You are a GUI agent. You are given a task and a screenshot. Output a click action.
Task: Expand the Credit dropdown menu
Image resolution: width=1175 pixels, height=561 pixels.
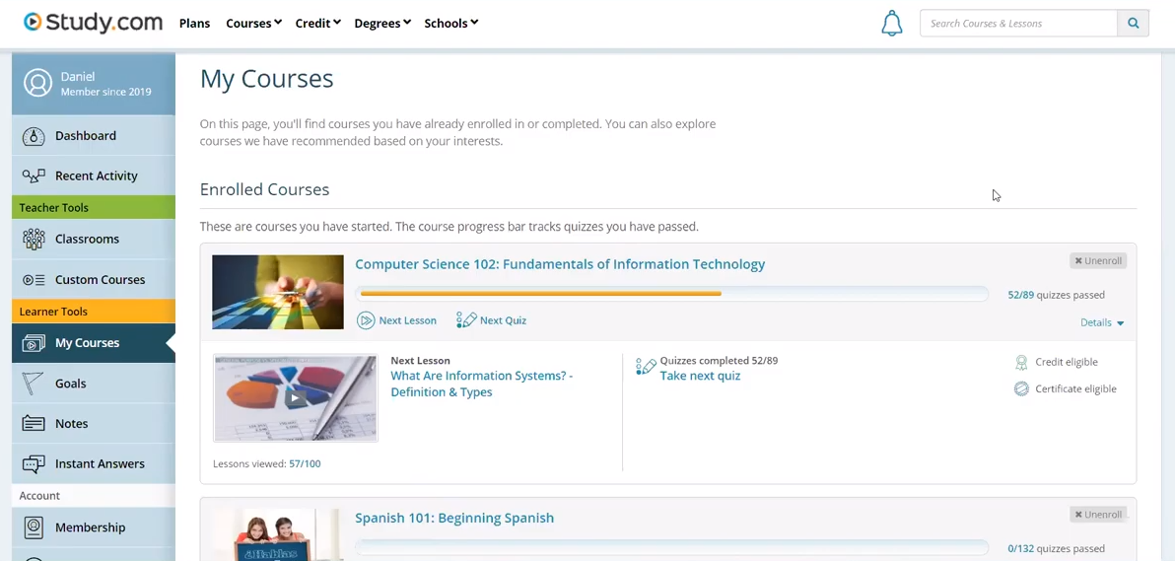pyautogui.click(x=317, y=24)
